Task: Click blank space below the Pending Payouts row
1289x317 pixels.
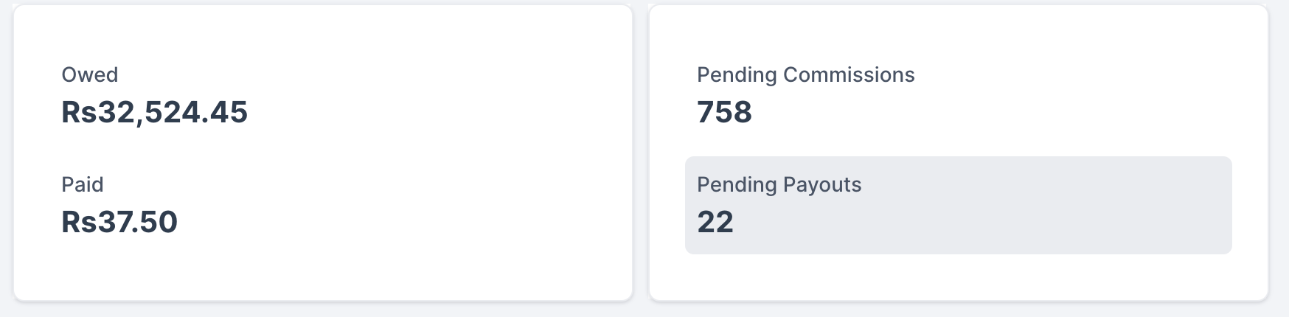Action: click(959, 276)
